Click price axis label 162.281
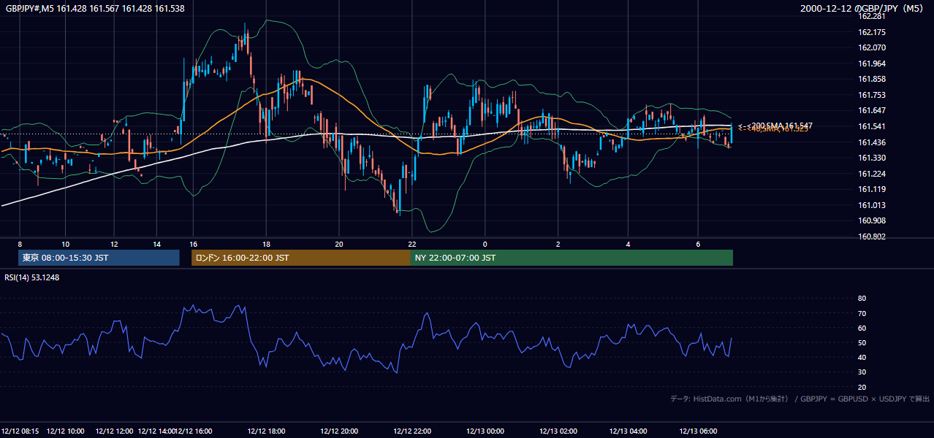The width and height of the screenshot is (934, 438). (872, 17)
